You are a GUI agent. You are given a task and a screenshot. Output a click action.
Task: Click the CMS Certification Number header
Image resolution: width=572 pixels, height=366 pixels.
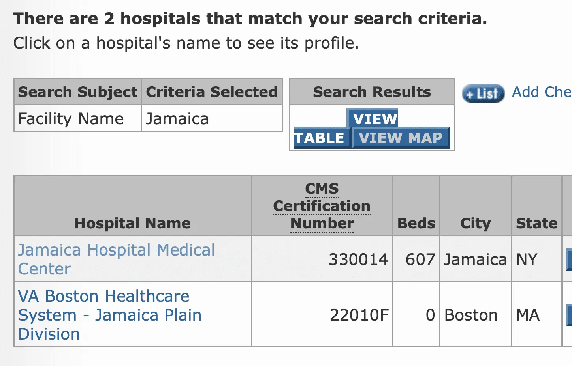[322, 206]
